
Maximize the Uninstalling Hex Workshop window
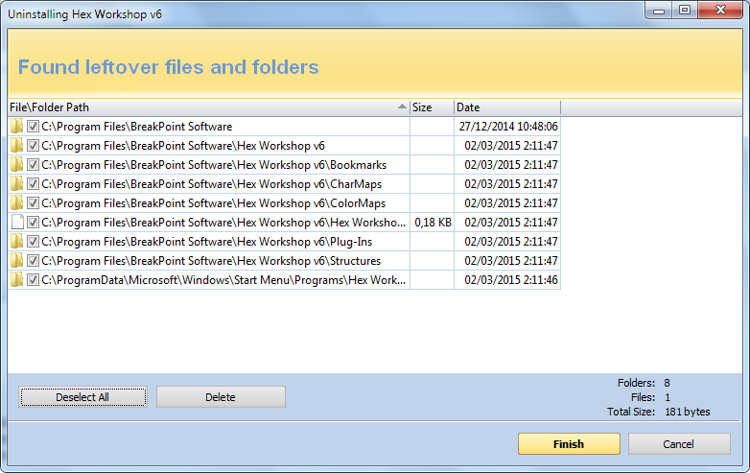click(685, 10)
